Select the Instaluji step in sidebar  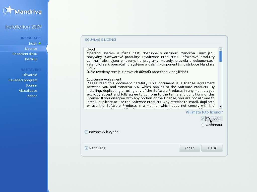point(31,59)
